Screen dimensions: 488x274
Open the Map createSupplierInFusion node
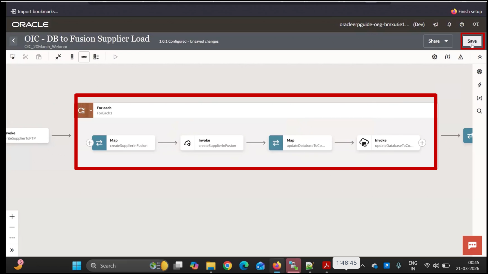click(x=124, y=143)
